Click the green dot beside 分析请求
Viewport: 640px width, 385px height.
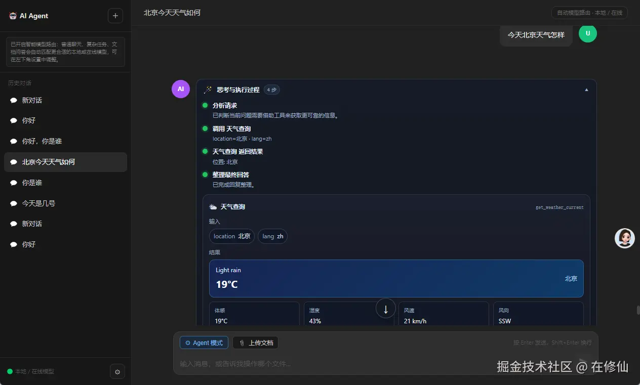coord(205,105)
